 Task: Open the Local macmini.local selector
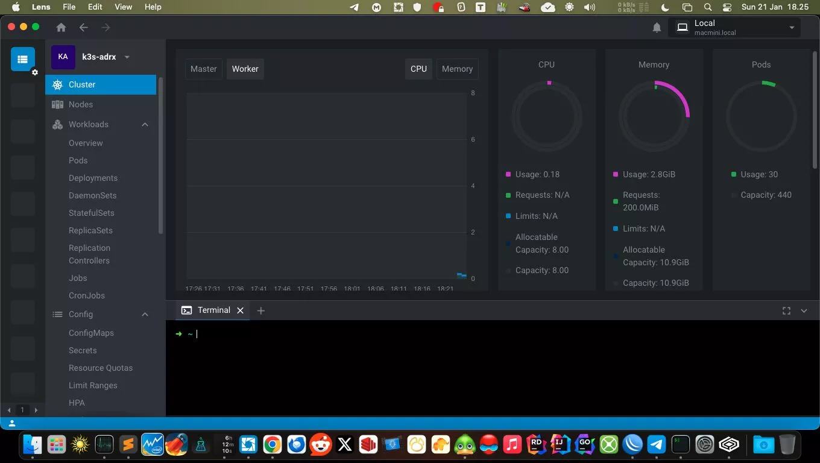click(734, 28)
